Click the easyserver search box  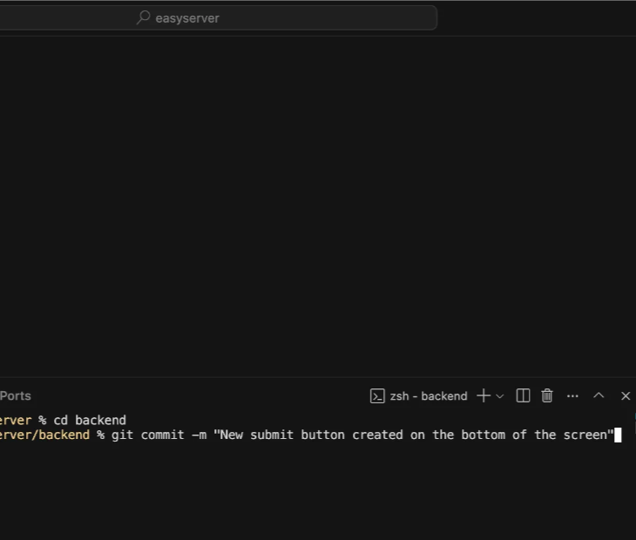coord(218,17)
